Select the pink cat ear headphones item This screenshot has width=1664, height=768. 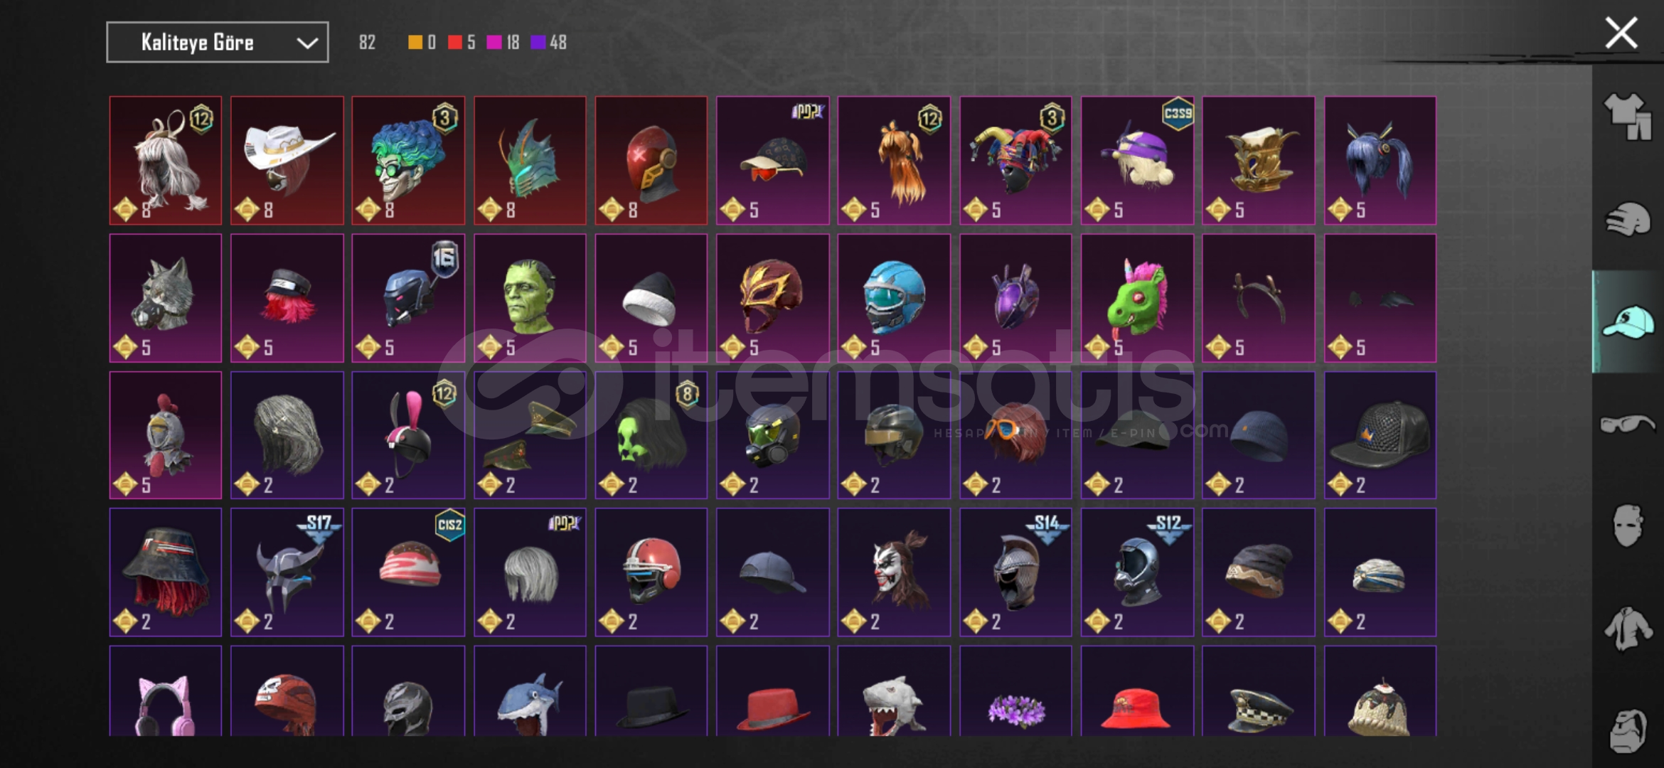[x=166, y=691]
